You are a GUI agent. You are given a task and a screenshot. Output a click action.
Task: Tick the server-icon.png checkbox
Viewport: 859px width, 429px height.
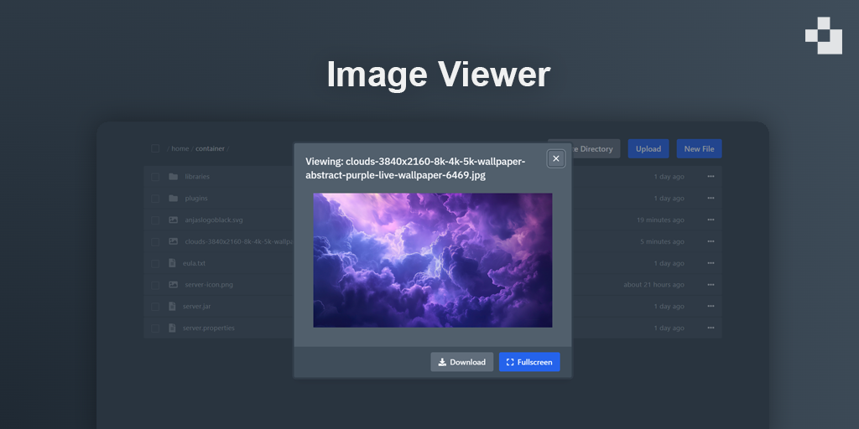pos(155,285)
